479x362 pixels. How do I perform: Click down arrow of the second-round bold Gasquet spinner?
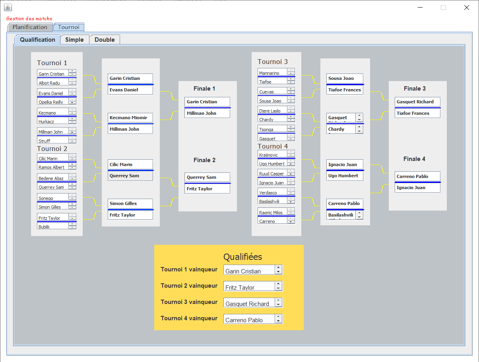(359, 120)
